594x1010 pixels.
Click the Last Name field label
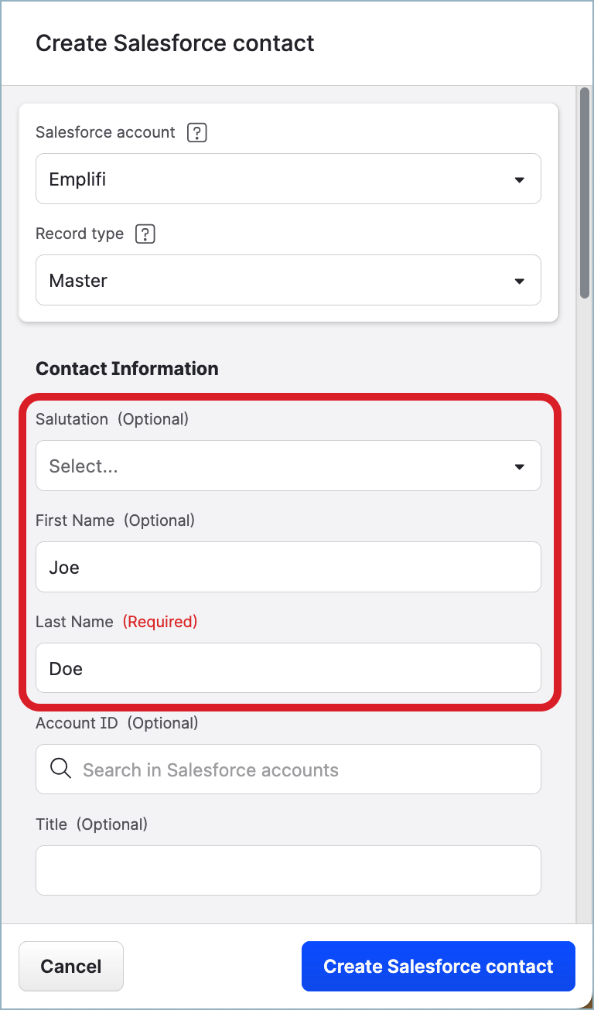pos(74,622)
